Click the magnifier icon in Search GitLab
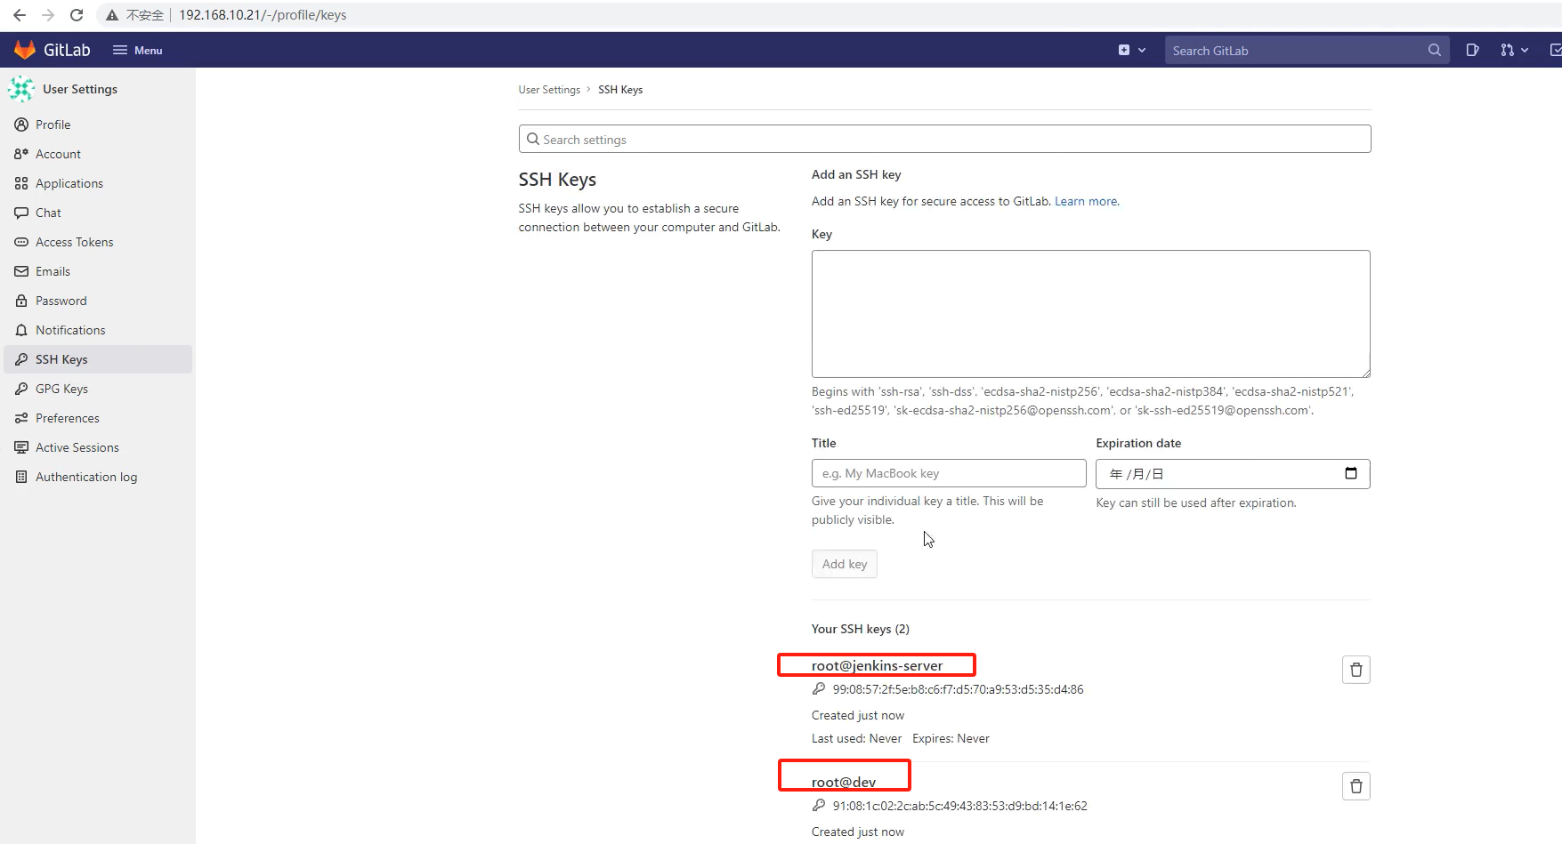The width and height of the screenshot is (1562, 844). click(x=1435, y=51)
